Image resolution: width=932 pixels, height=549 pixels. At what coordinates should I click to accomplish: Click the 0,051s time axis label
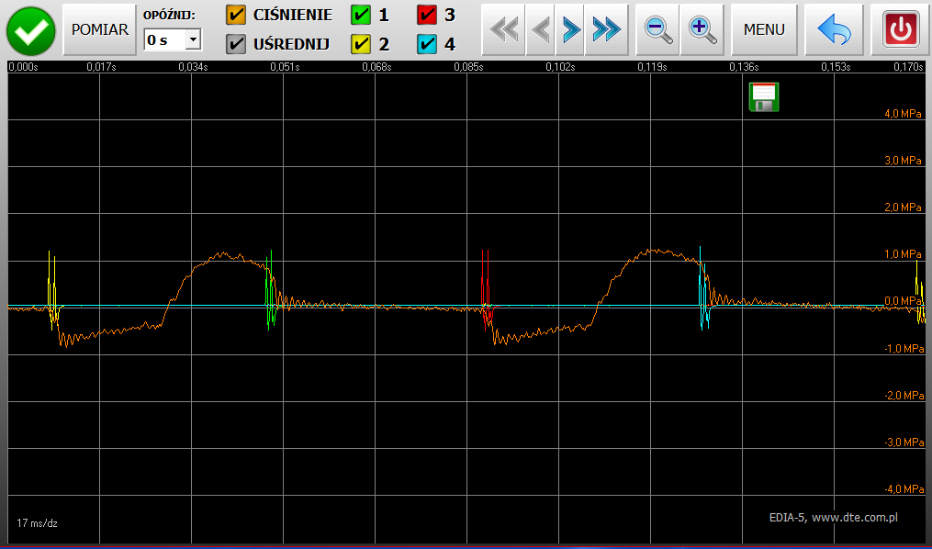click(285, 66)
